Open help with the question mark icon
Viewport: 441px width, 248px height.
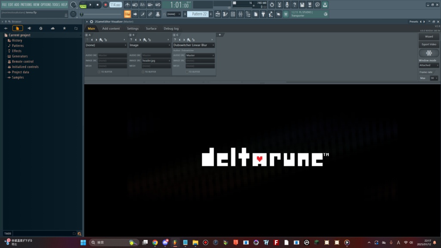click(295, 5)
